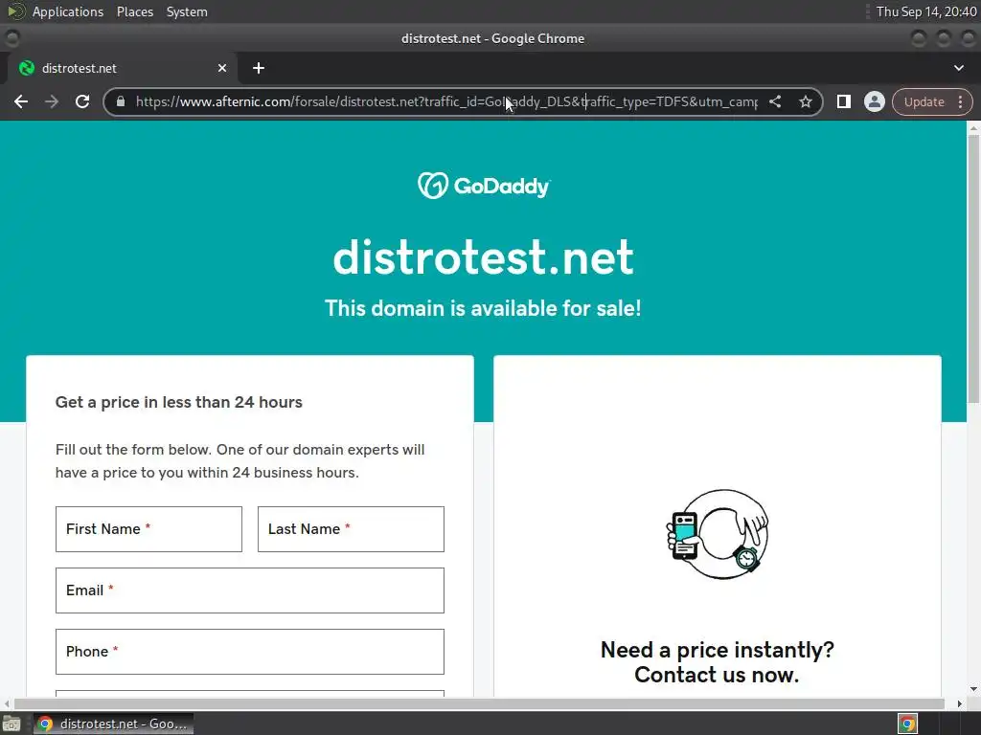Click the forward navigation arrow
The image size is (981, 735).
[52, 101]
